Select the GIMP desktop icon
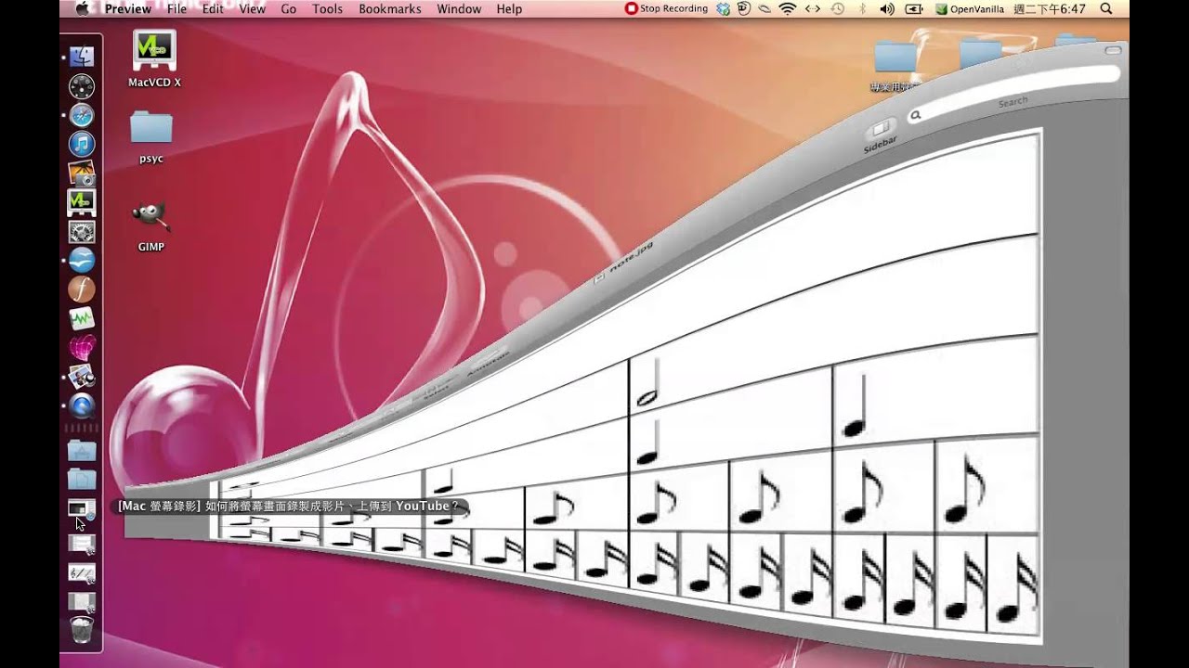Image resolution: width=1189 pixels, height=668 pixels. coord(150,225)
